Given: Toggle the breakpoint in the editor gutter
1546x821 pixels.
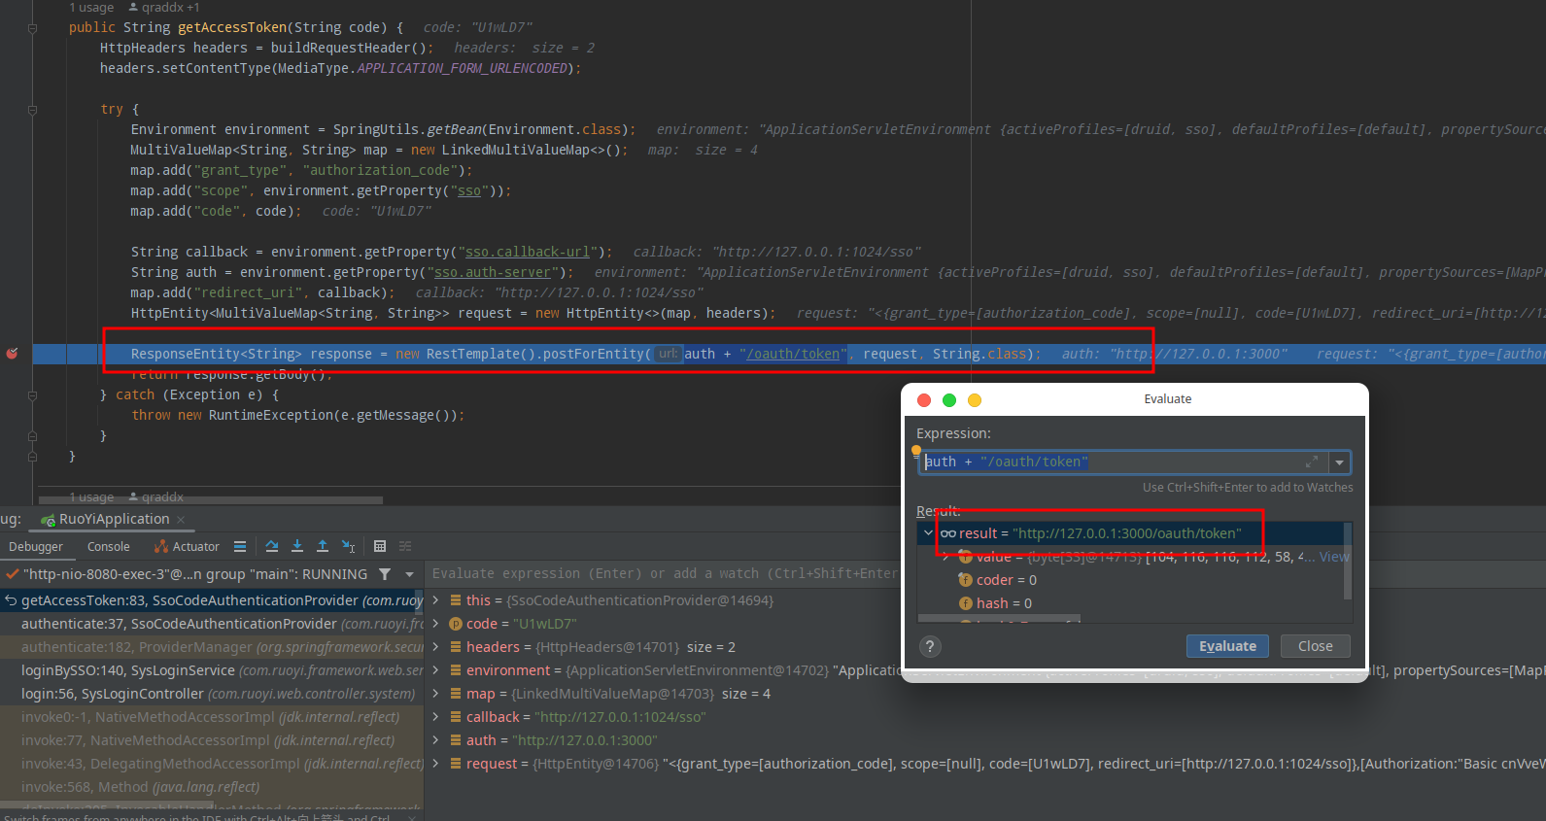Looking at the screenshot, I should [13, 354].
